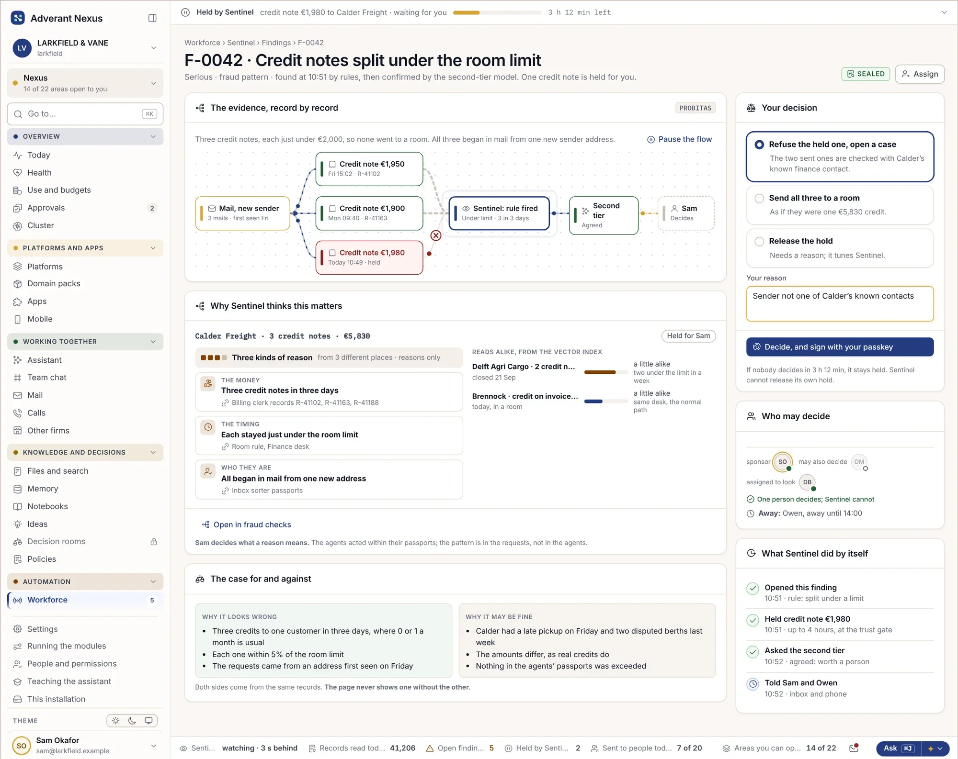Click the hold time remaining progress bar
This screenshot has width=958, height=759.
[x=497, y=12]
